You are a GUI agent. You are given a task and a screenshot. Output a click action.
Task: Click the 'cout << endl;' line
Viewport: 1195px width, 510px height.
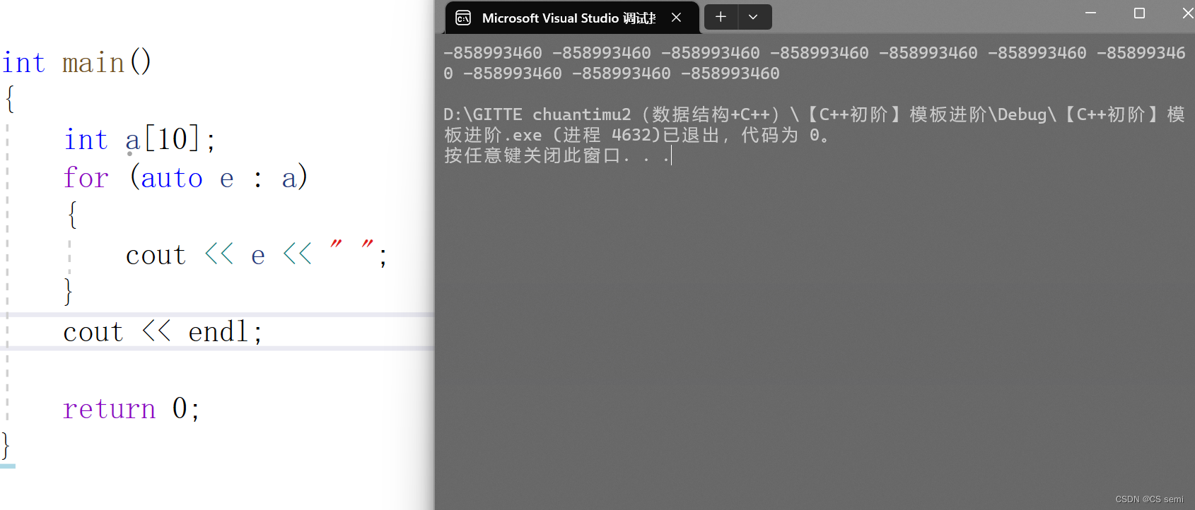163,331
